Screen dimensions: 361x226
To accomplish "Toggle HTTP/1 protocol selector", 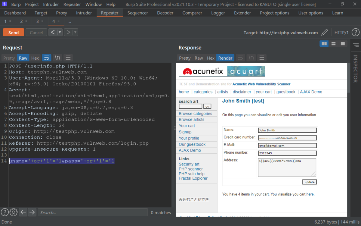I will tap(341, 33).
